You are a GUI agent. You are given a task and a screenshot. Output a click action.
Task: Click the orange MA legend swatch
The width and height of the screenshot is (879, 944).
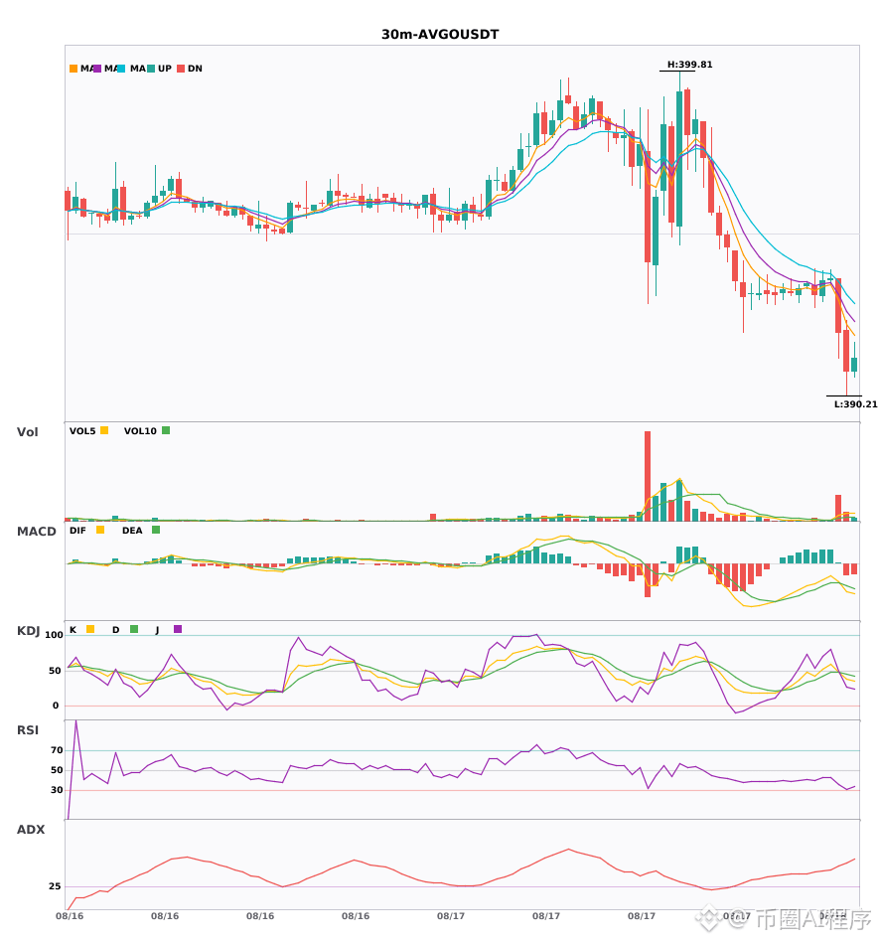[x=73, y=69]
